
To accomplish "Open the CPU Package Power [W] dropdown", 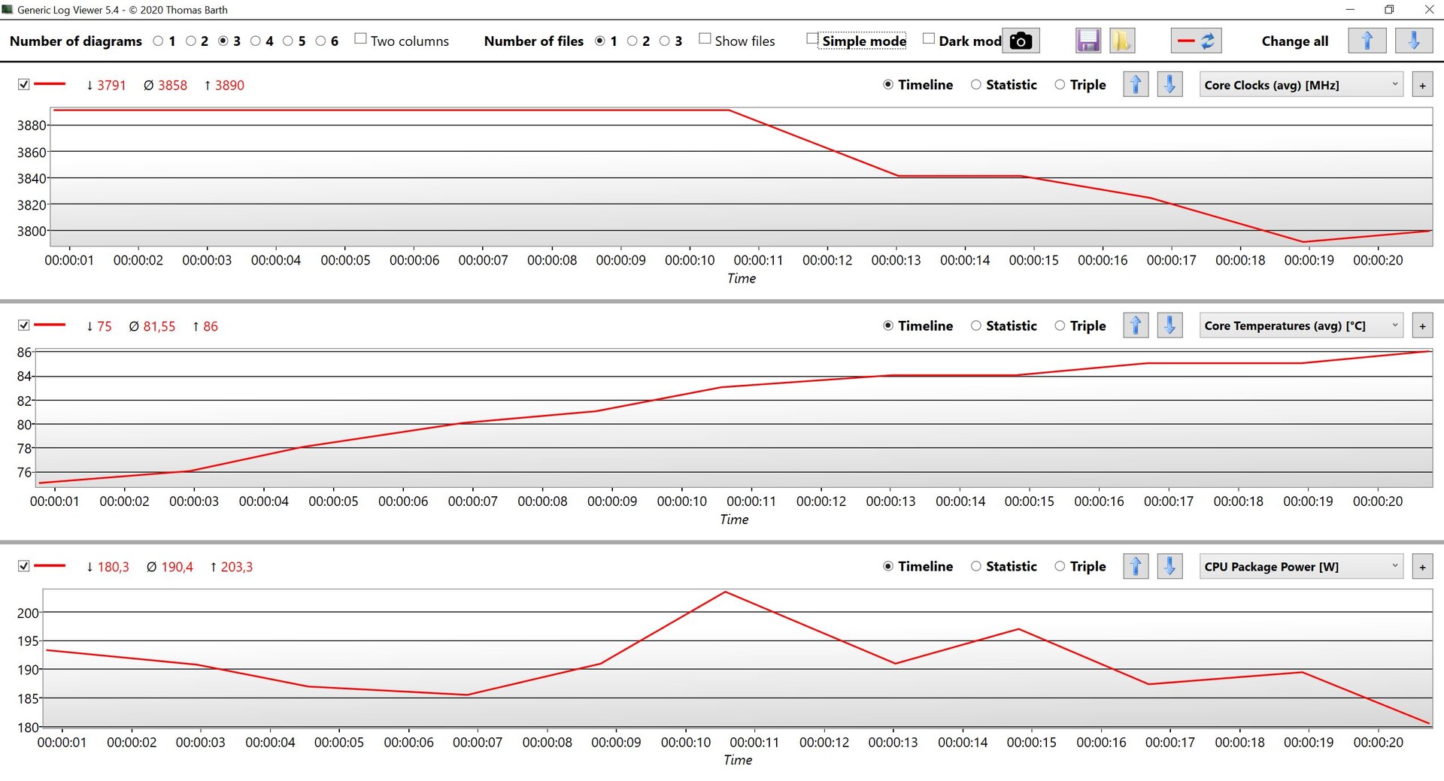I will pyautogui.click(x=1301, y=566).
